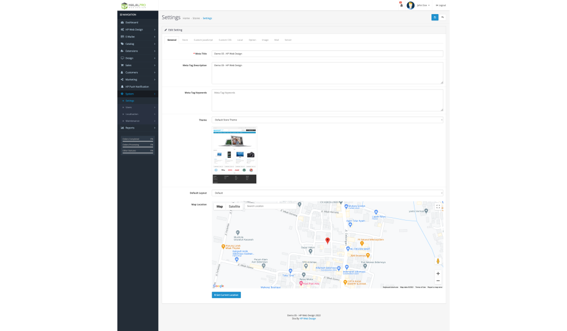Click the default store theme preview thumbnail

click(x=234, y=155)
